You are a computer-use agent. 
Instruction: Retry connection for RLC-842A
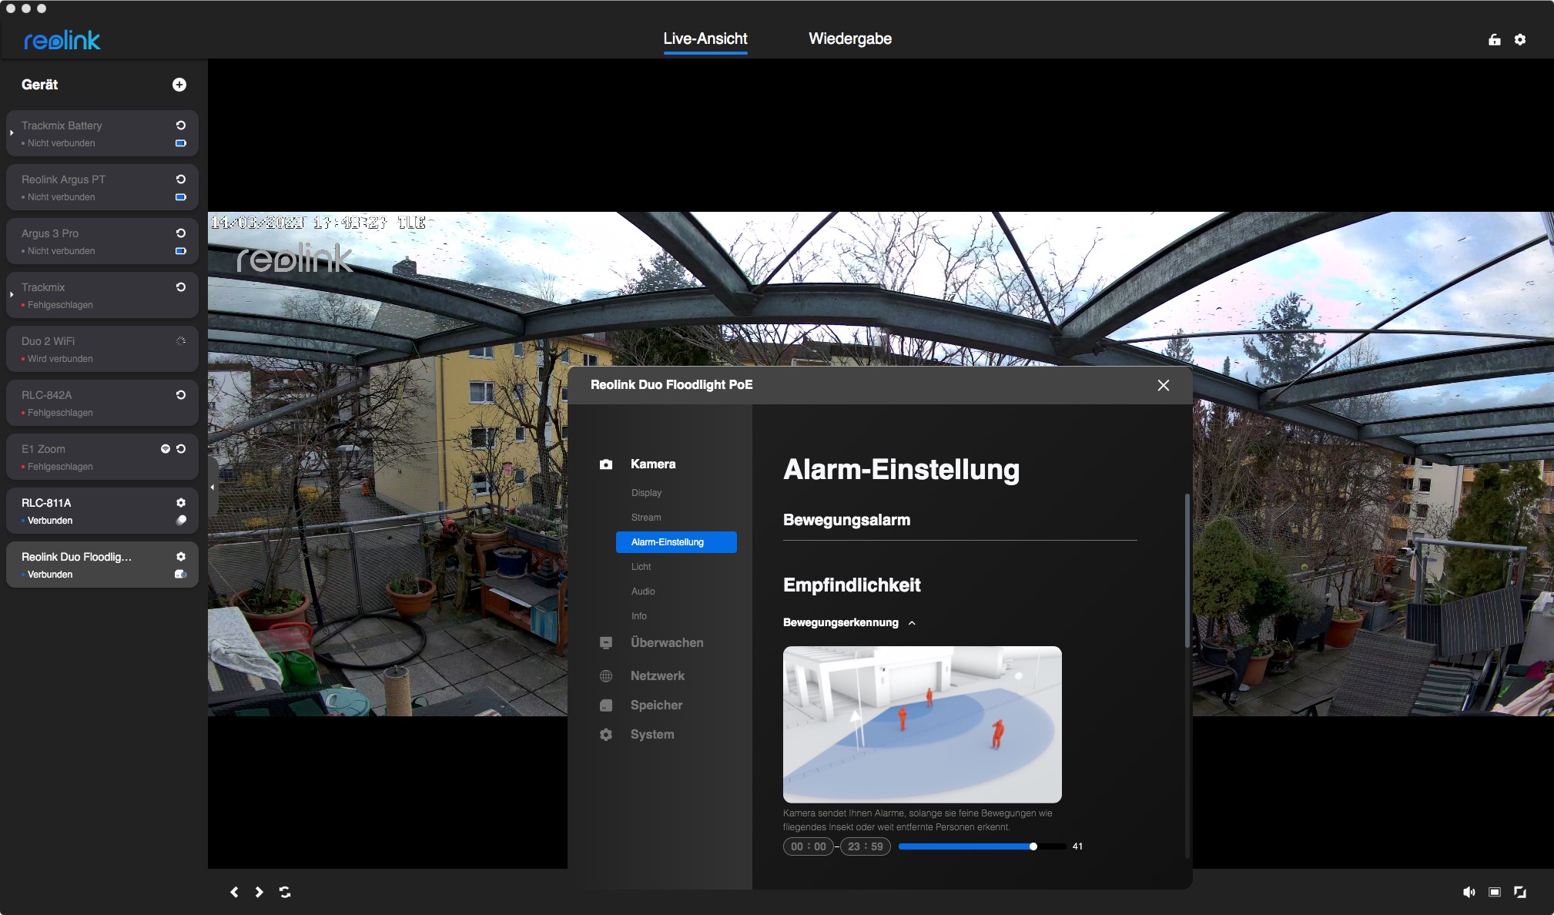pyautogui.click(x=181, y=395)
